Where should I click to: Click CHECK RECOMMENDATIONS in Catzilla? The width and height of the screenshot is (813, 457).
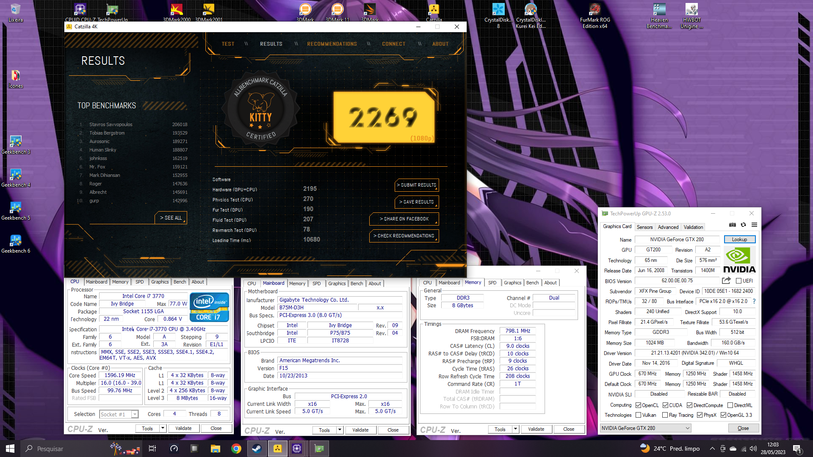pos(404,236)
